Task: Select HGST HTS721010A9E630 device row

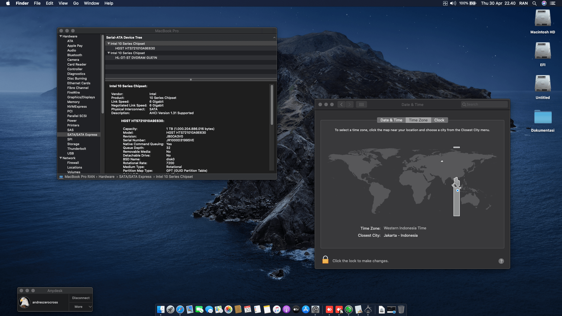Action: [x=191, y=48]
